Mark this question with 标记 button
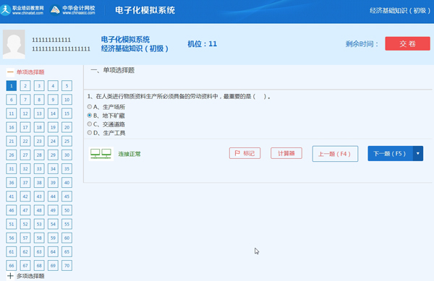Image resolution: width=434 pixels, height=281 pixels. click(x=244, y=153)
